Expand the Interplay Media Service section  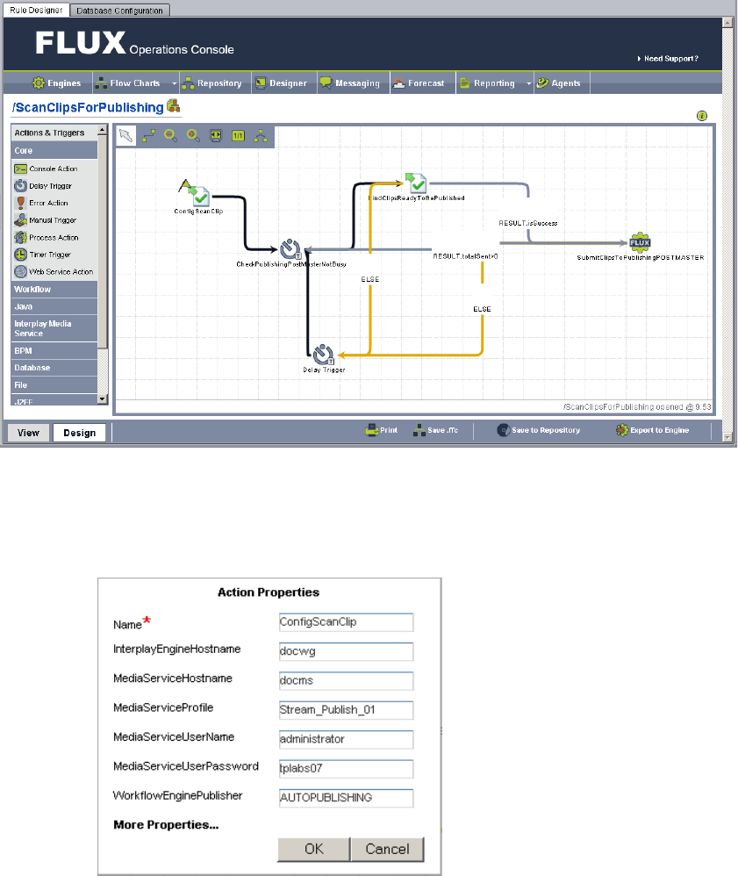pyautogui.click(x=54, y=328)
